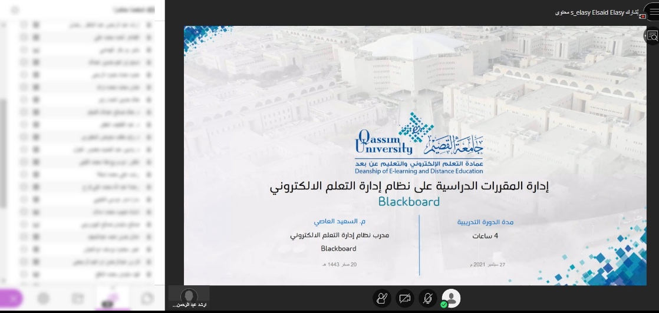Click the attendees panel scrollbar

pos(4,153)
